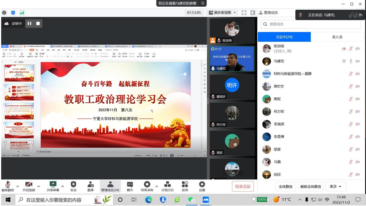
Task: Click the 共享屏幕 share screen icon
Action: click(53, 184)
